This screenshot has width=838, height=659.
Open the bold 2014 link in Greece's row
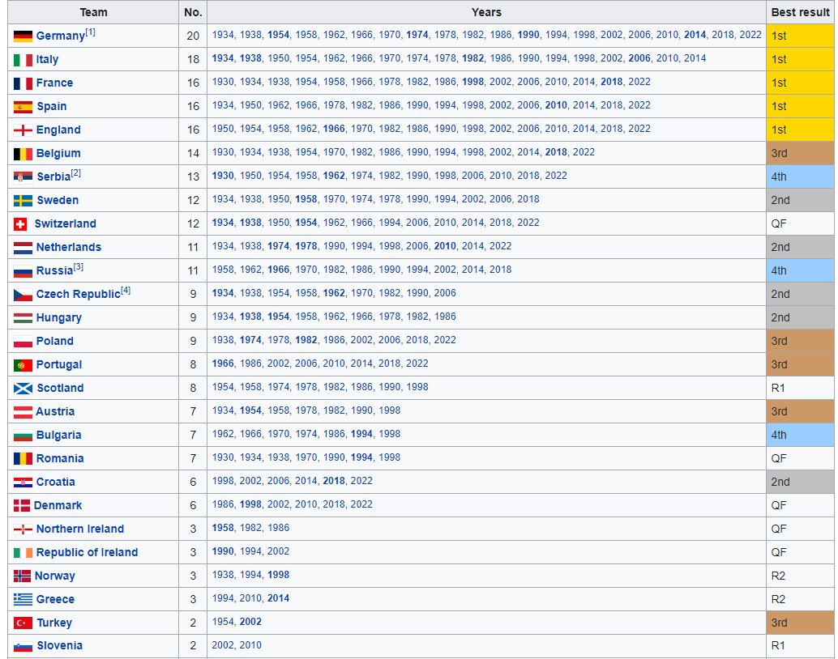click(x=278, y=598)
